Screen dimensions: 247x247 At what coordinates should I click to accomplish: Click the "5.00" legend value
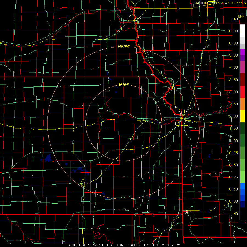pyautogui.click(x=234, y=55)
